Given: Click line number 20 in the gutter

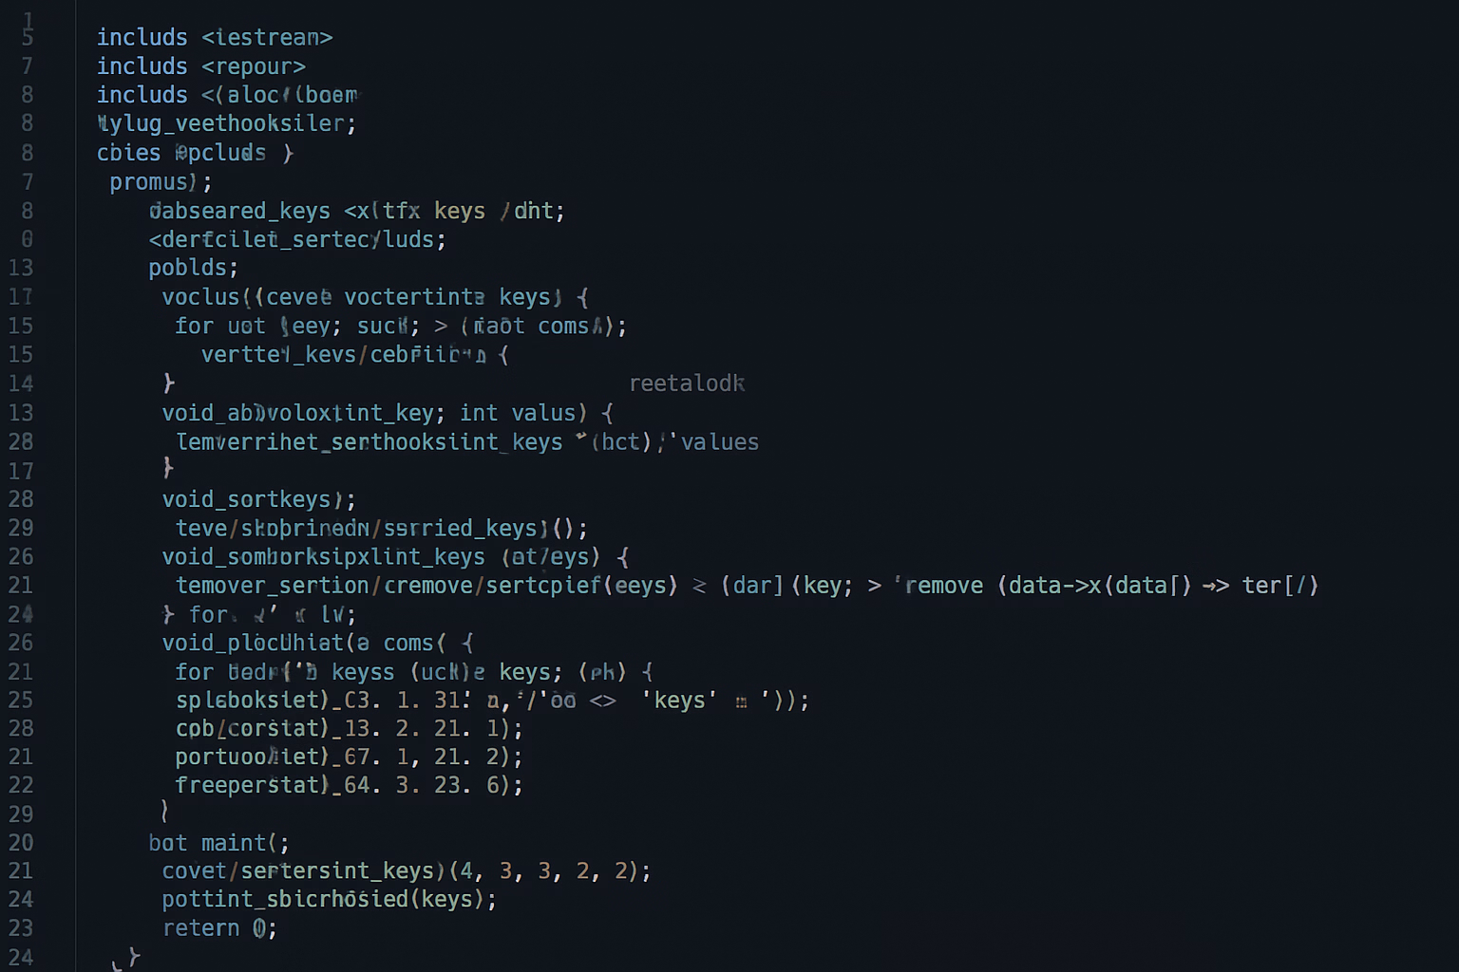Looking at the screenshot, I should point(21,843).
